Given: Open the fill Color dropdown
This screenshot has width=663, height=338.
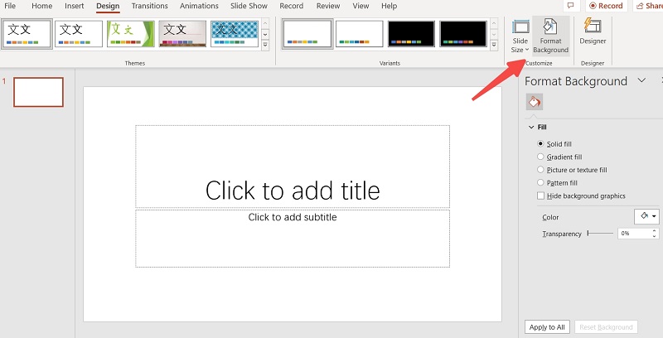Looking at the screenshot, I should coord(646,216).
